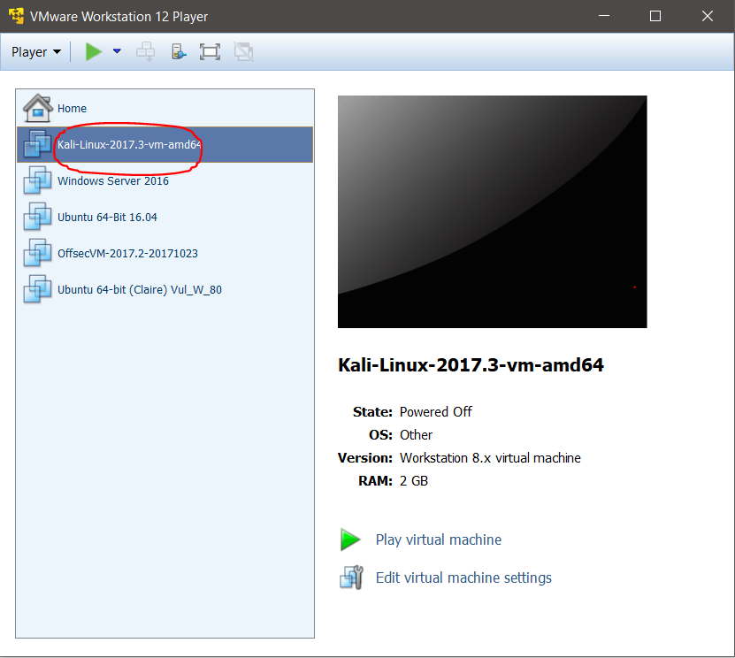
Task: Open the Player dropdown menu
Action: coord(36,52)
